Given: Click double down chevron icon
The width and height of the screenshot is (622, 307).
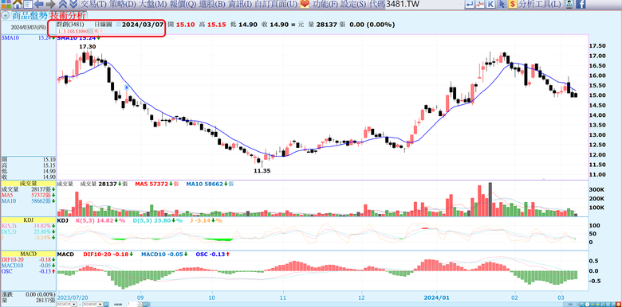Looking at the screenshot, I should click(x=73, y=4).
